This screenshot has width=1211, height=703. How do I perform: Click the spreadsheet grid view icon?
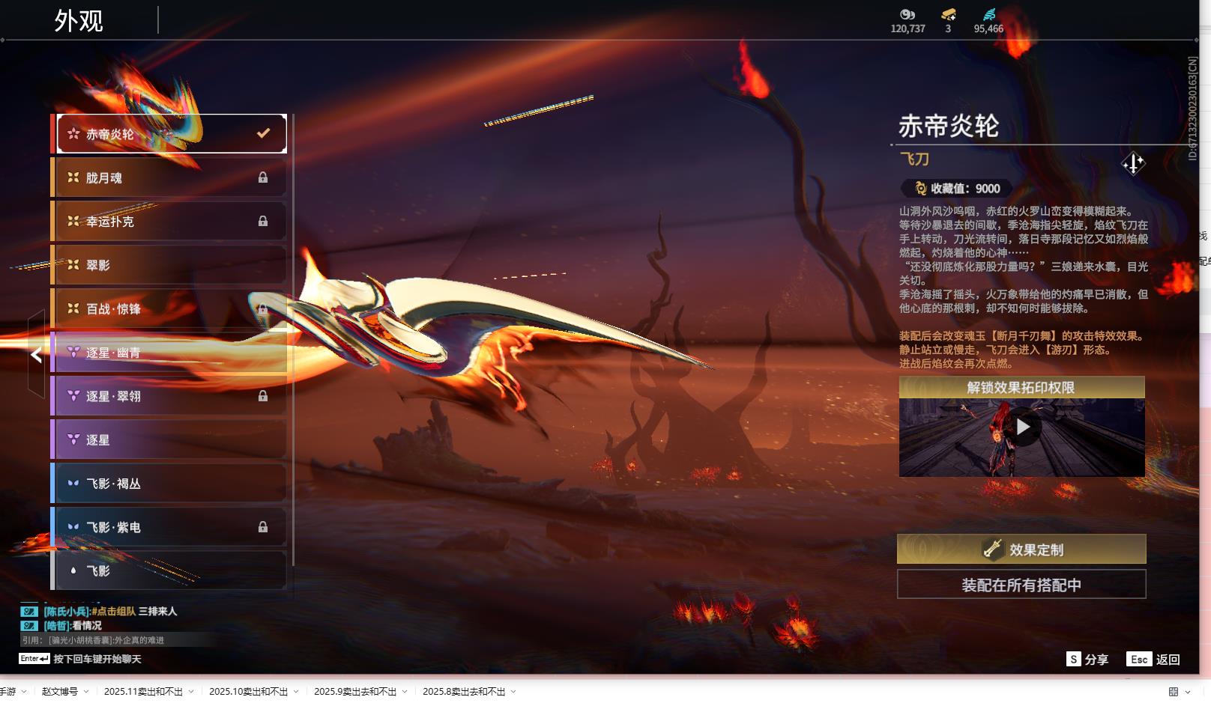(1174, 691)
